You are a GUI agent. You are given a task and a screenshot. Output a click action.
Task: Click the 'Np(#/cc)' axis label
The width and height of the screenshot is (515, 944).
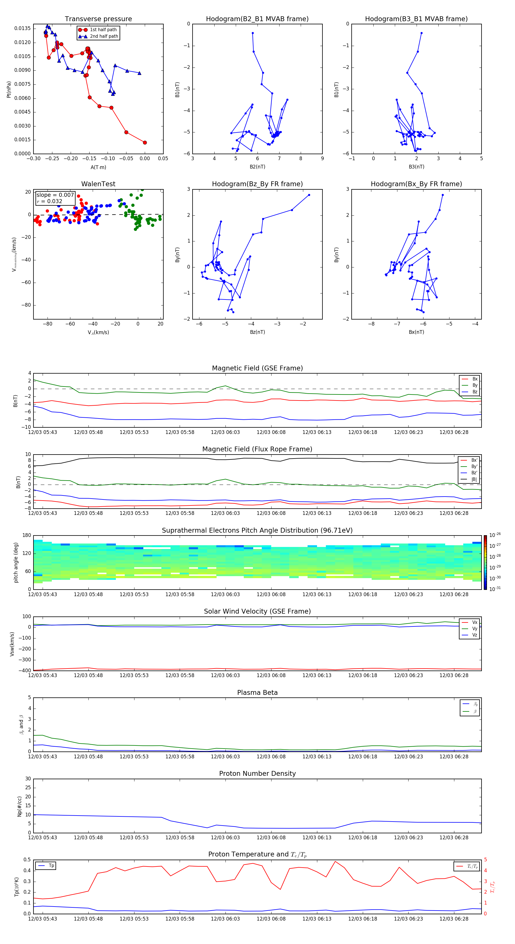coord(19,806)
